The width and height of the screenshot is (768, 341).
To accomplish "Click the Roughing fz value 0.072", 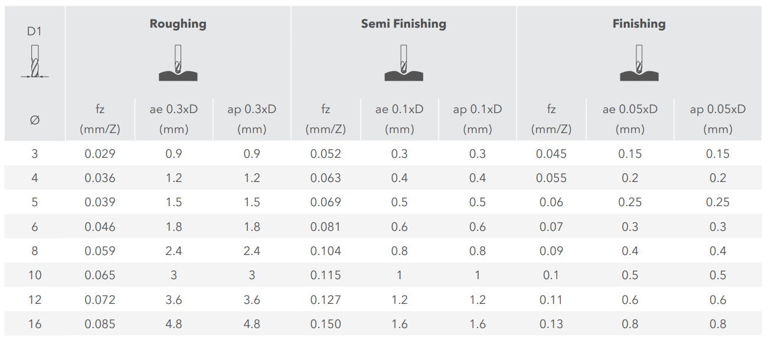I will (x=100, y=300).
